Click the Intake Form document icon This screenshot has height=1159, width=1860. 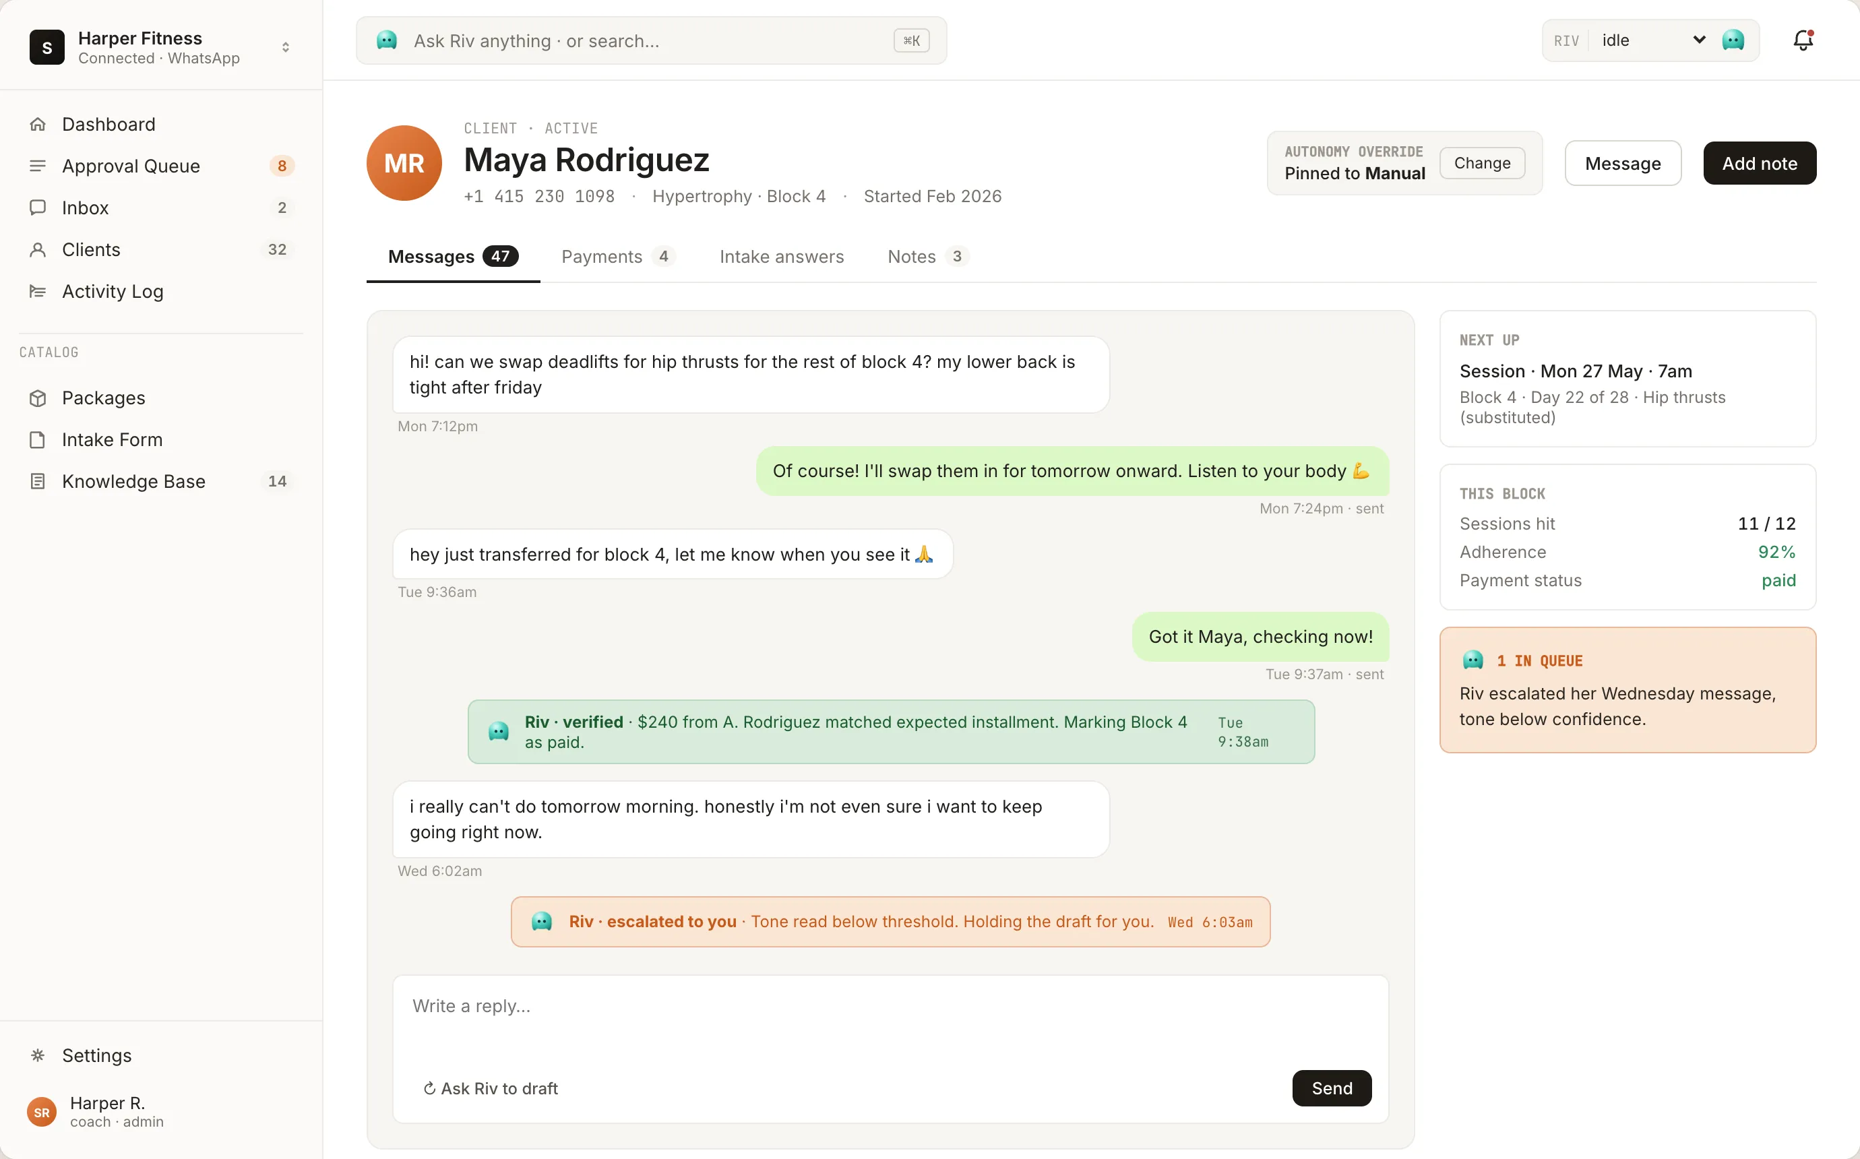[x=38, y=440]
